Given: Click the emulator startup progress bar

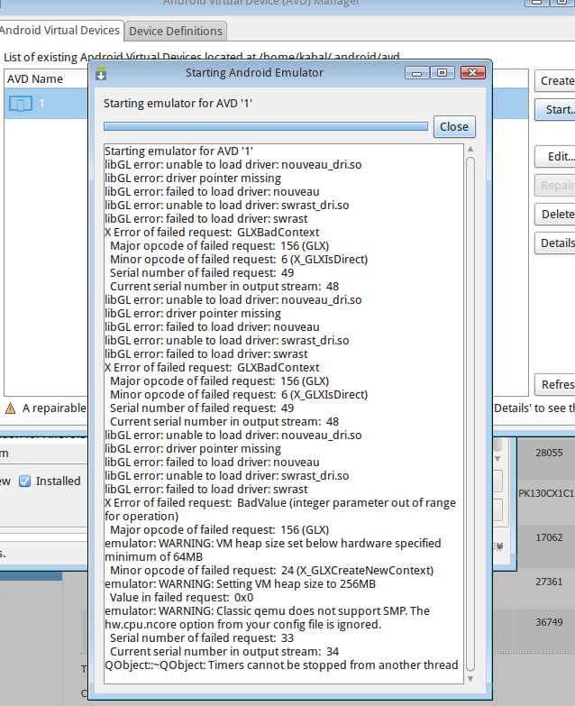Looking at the screenshot, I should [x=266, y=127].
